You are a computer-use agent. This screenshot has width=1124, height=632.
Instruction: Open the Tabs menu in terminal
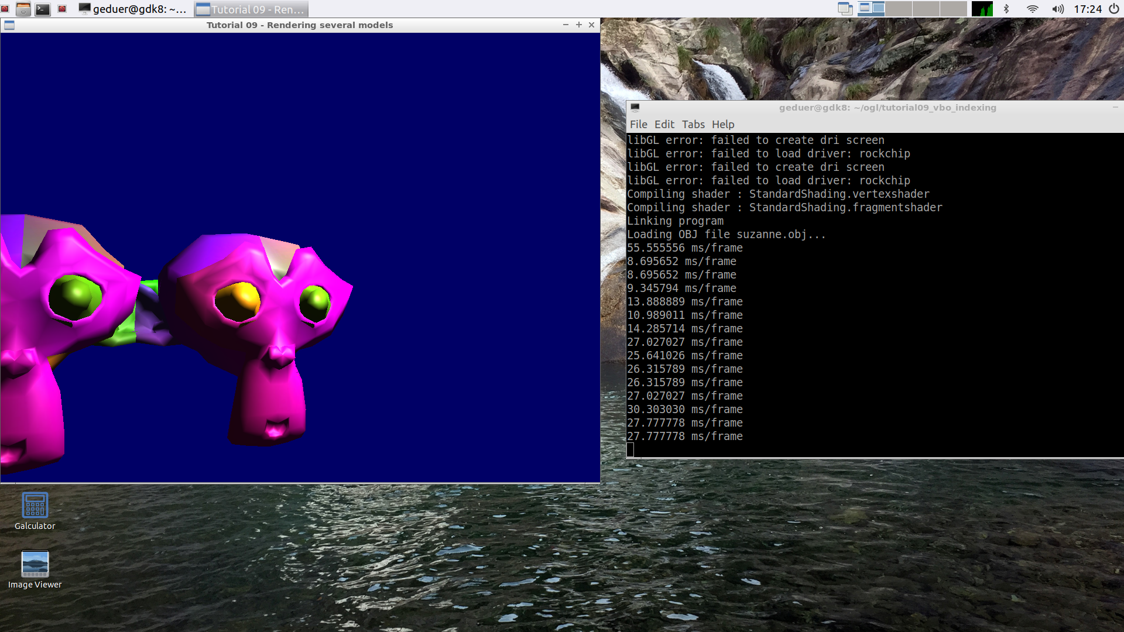click(693, 125)
